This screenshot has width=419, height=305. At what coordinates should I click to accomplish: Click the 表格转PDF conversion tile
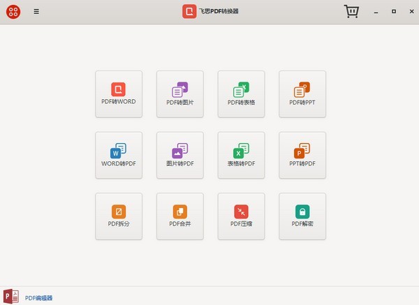[x=241, y=155]
